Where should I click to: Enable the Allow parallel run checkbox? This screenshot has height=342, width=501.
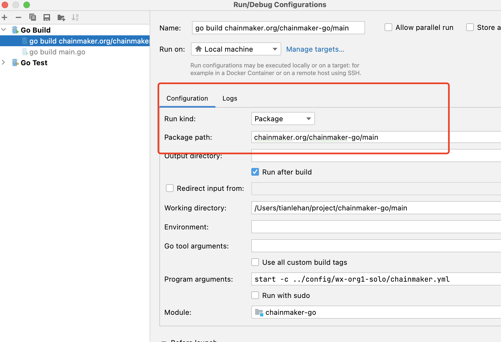388,27
